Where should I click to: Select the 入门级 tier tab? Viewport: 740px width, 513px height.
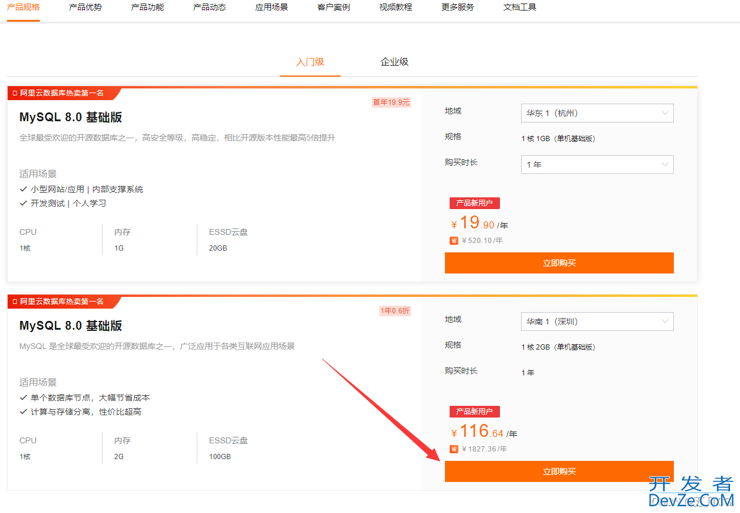pos(310,62)
